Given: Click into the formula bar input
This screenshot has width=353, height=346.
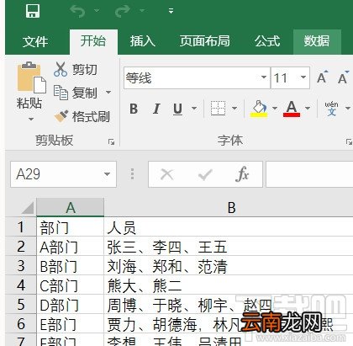Looking at the screenshot, I should coord(309,174).
